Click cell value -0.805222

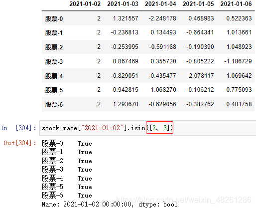coord(200,61)
